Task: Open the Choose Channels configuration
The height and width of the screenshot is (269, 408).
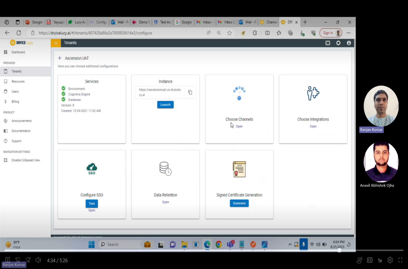Action: 239,126
